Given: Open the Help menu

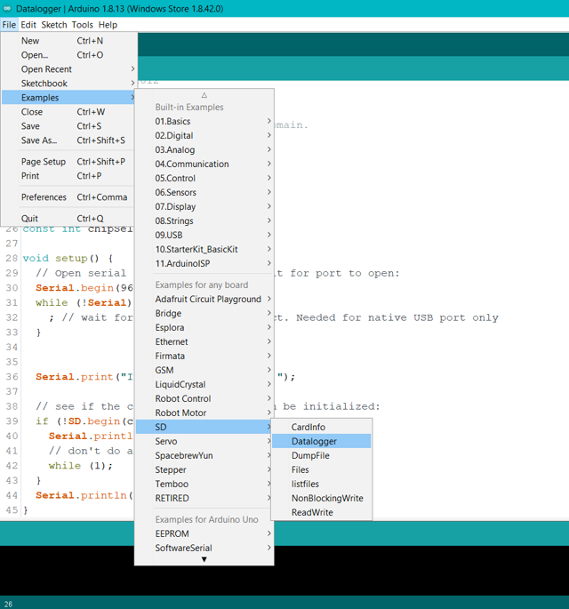Looking at the screenshot, I should tap(108, 25).
